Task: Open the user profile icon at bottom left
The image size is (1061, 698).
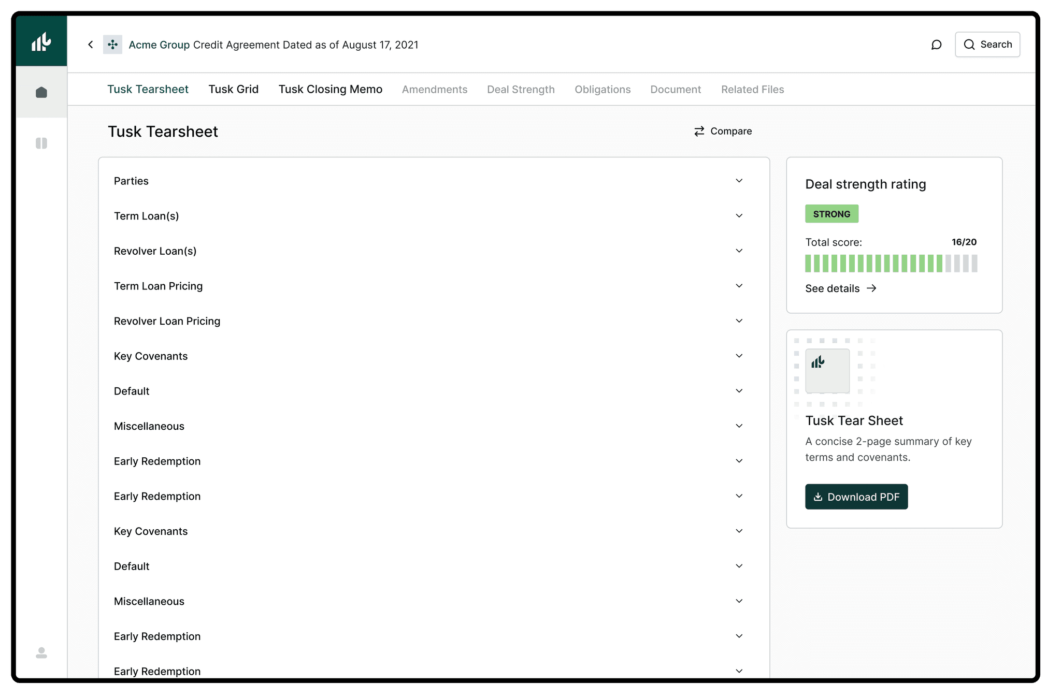Action: coord(41,653)
